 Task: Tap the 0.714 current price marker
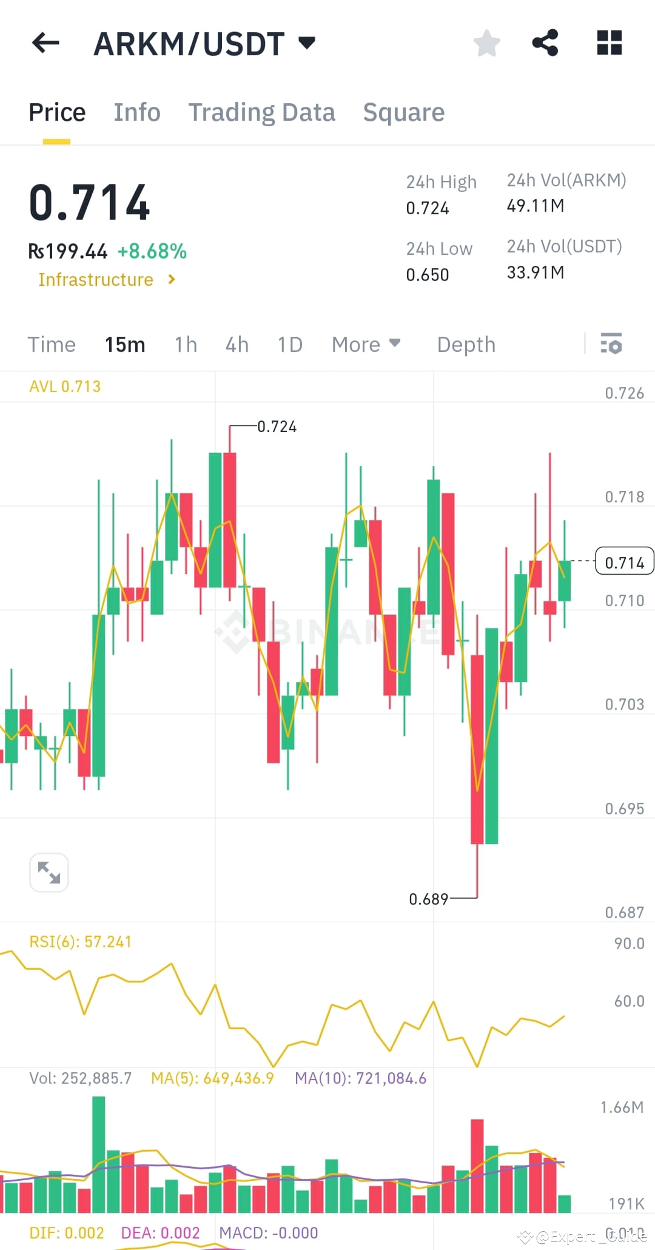coord(623,562)
